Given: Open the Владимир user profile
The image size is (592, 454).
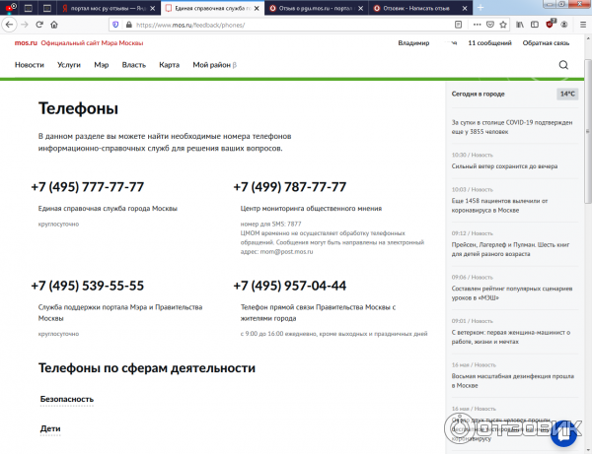Looking at the screenshot, I should point(412,43).
